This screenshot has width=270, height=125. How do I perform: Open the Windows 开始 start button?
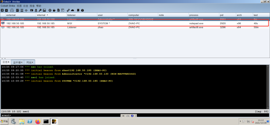point(4,121)
